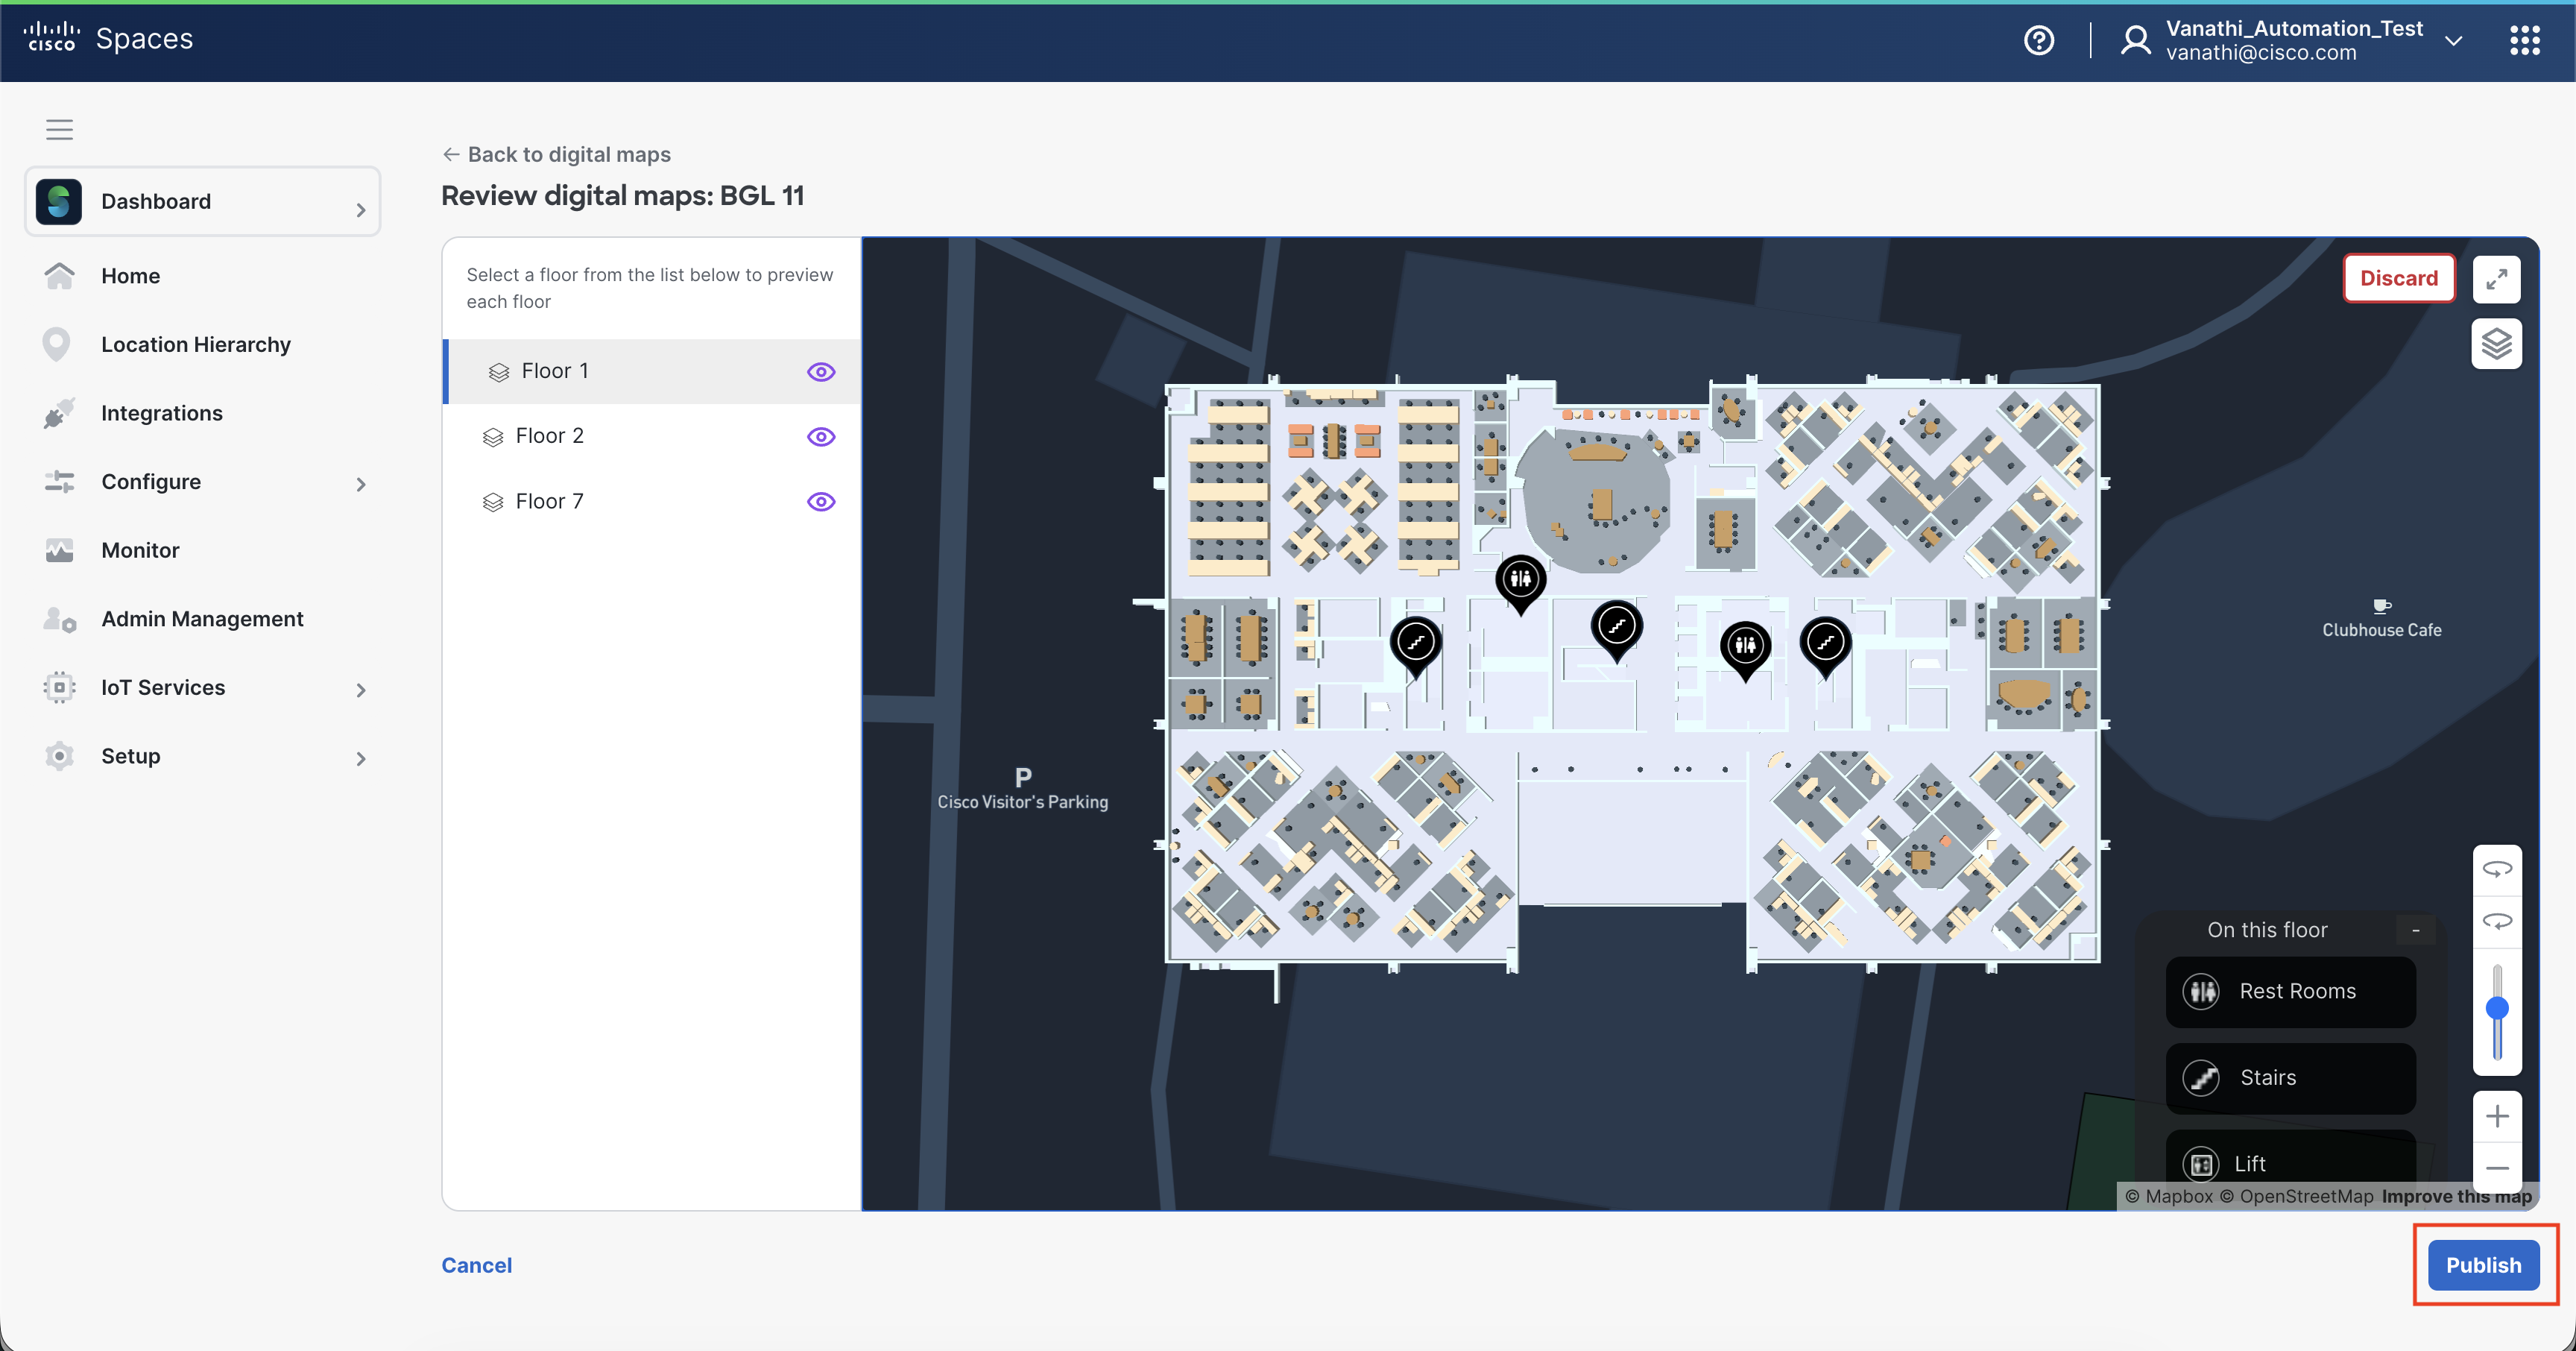Click the map tilt slider handle
Image resolution: width=2576 pixels, height=1351 pixels.
(x=2497, y=1008)
